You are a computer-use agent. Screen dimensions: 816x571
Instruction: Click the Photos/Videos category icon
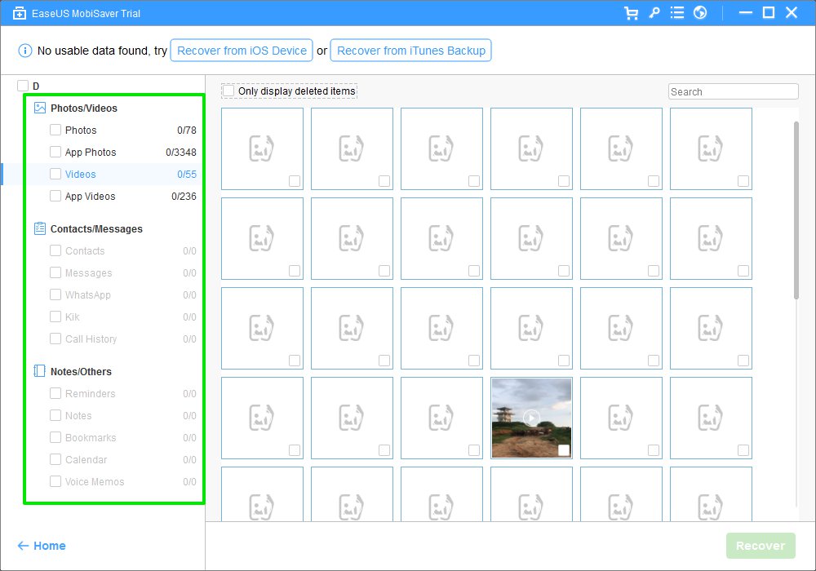pos(40,108)
